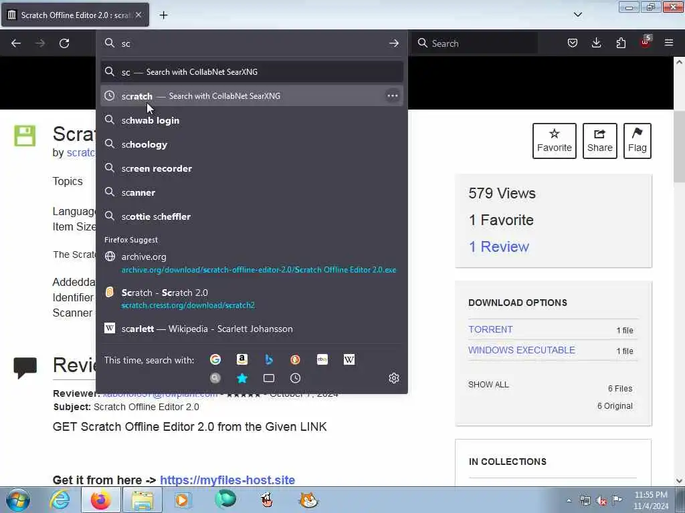The width and height of the screenshot is (685, 513).
Task: Open the myfiles-host.site link
Action: pos(227,480)
